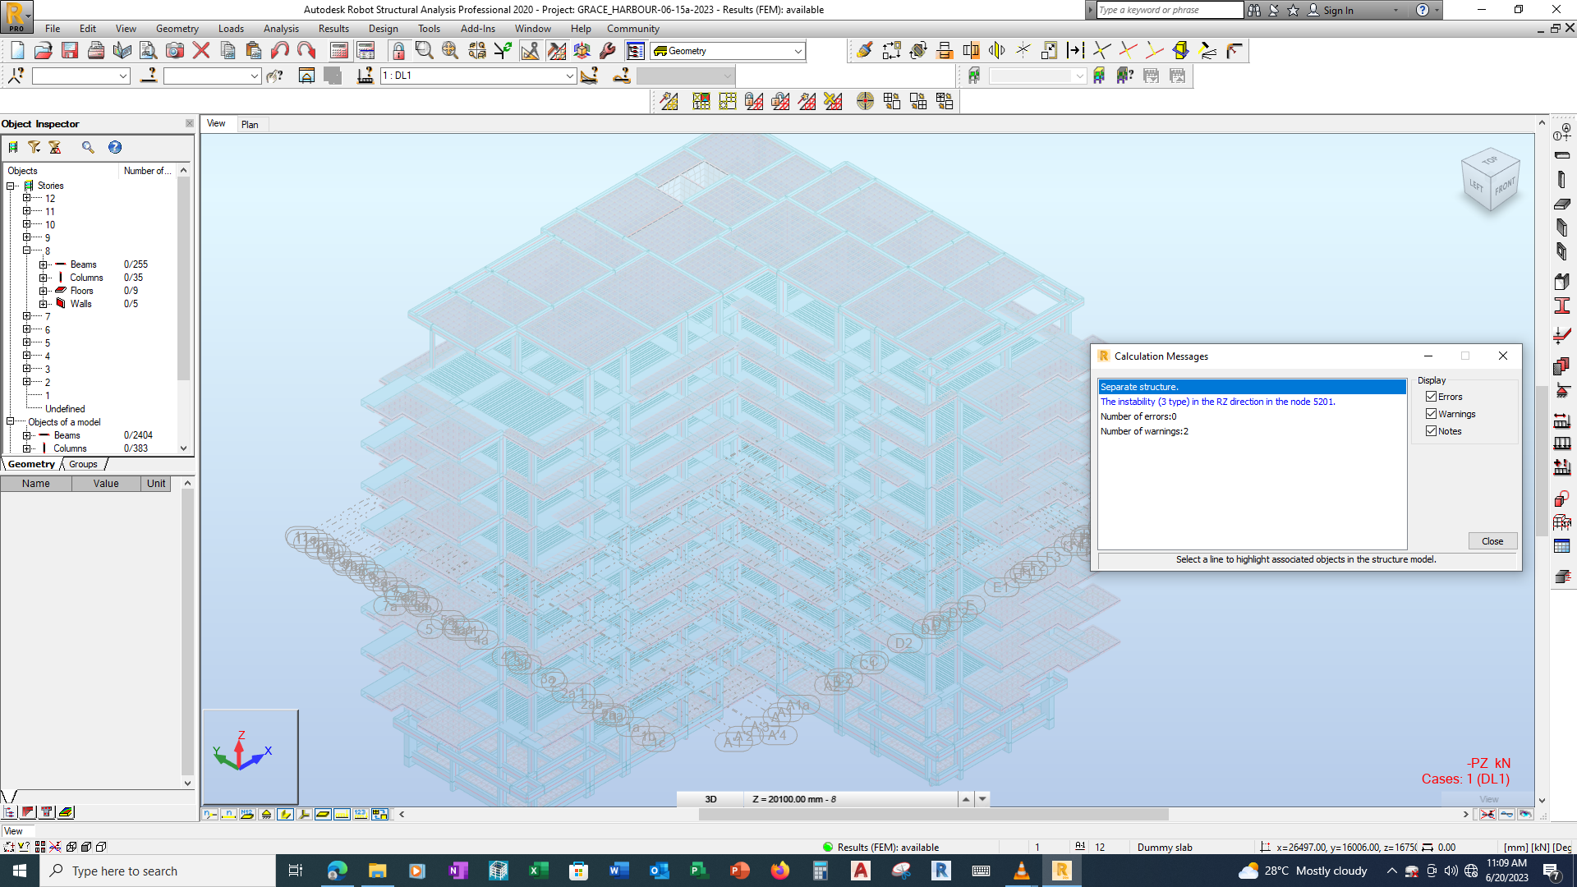This screenshot has height=887, width=1577.
Task: Click the red calculator Calculations icon
Action: [339, 51]
